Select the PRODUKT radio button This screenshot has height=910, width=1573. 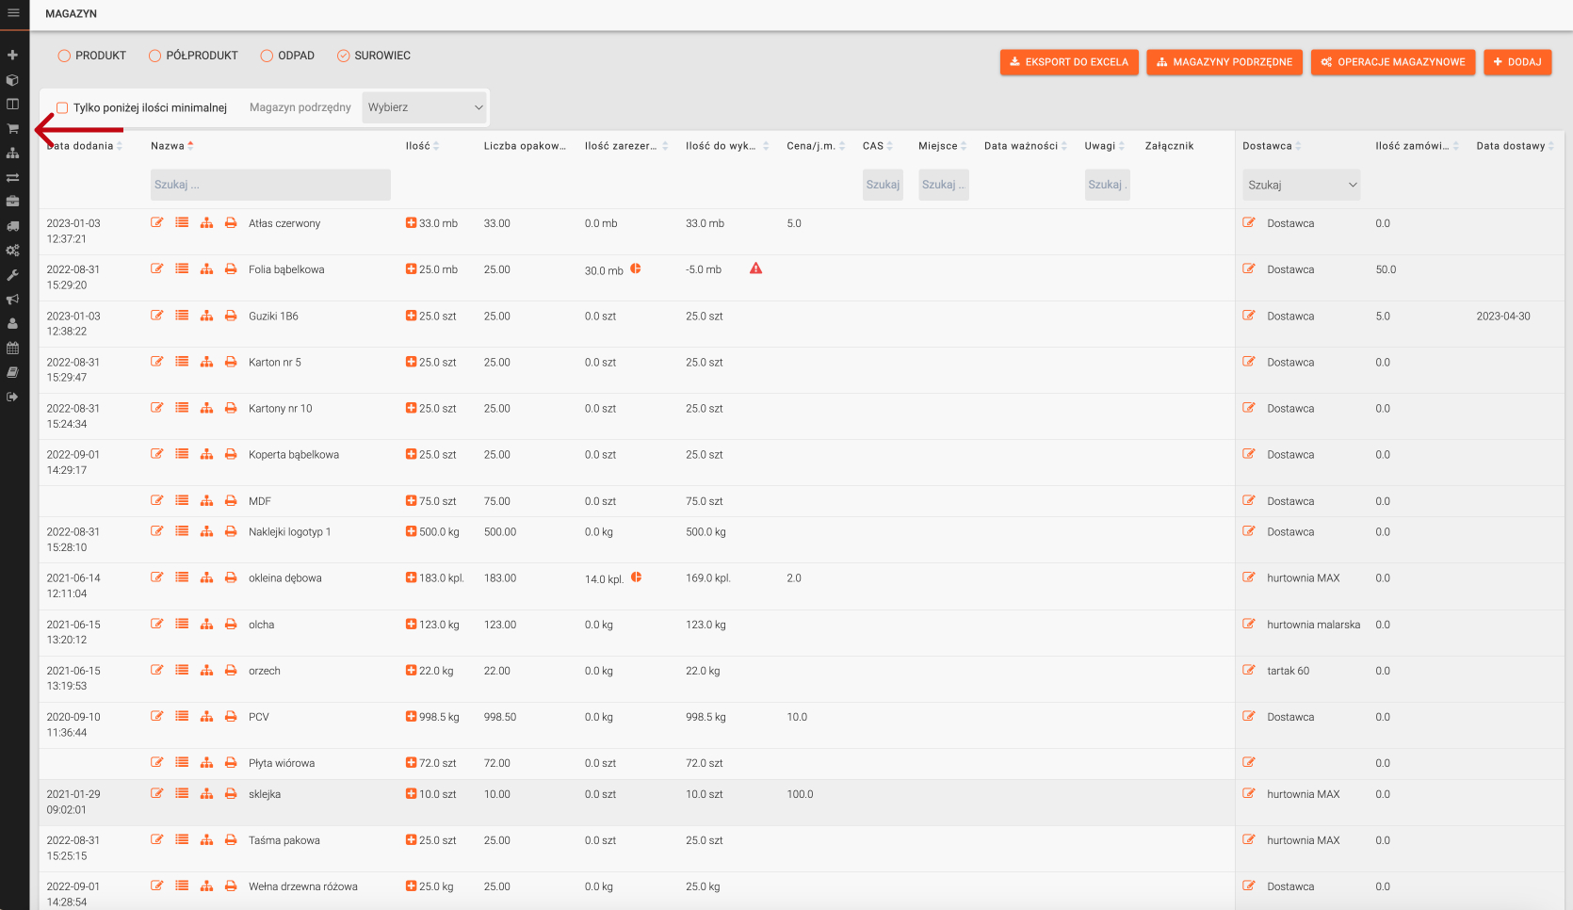click(x=64, y=56)
